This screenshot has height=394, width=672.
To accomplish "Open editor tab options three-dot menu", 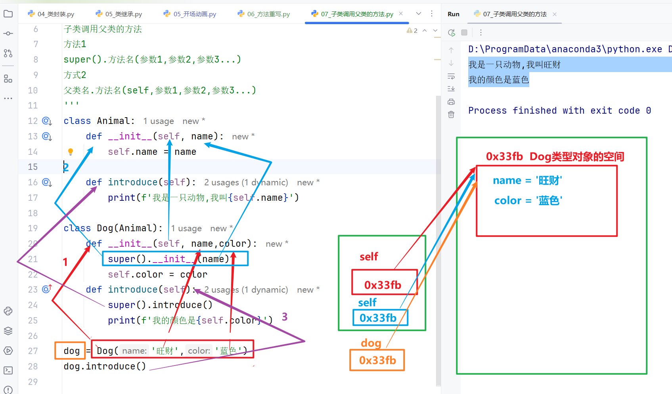I will point(432,14).
